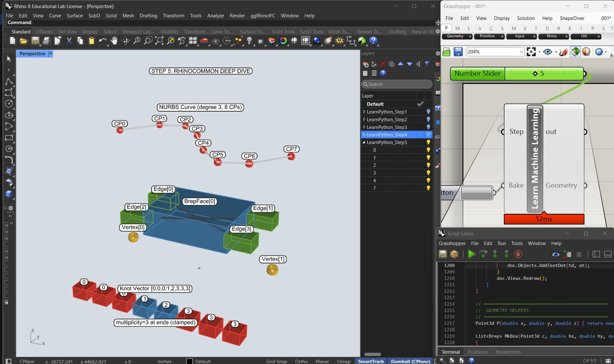Image resolution: width=614 pixels, height=364 pixels.
Task: Collapse the LearnPython_Step5 layer
Action: [364, 142]
